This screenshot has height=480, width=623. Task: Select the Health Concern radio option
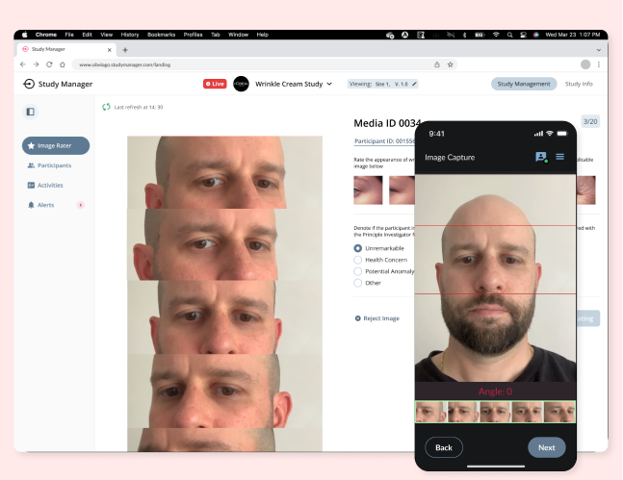(x=358, y=260)
